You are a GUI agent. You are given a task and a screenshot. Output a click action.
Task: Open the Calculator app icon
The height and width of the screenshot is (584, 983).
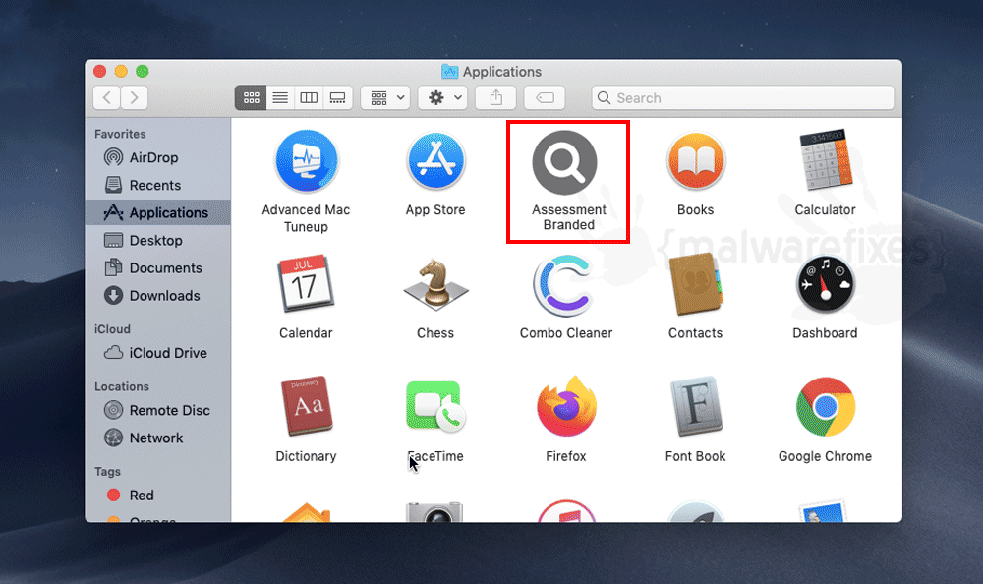pos(825,160)
